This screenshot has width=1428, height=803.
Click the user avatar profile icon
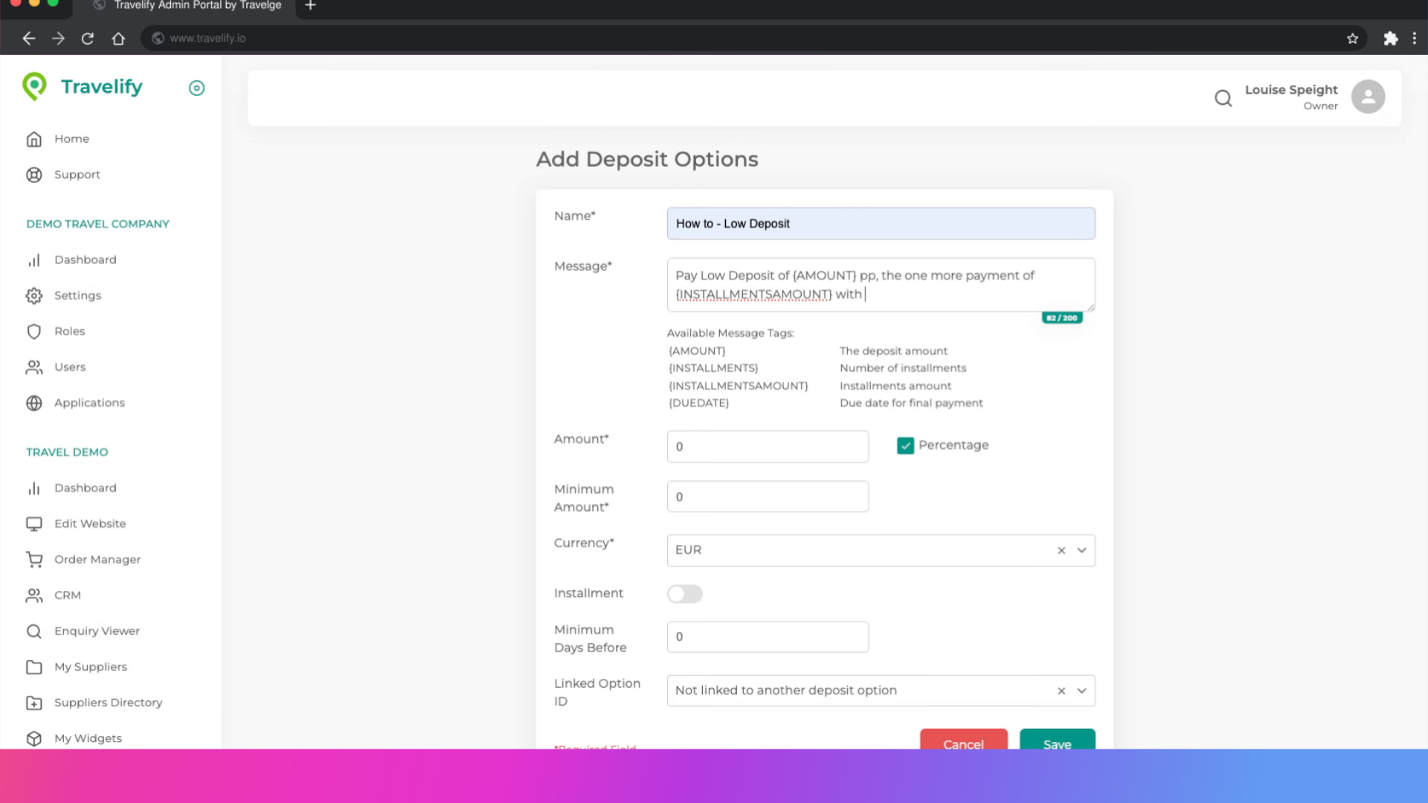pyautogui.click(x=1367, y=97)
